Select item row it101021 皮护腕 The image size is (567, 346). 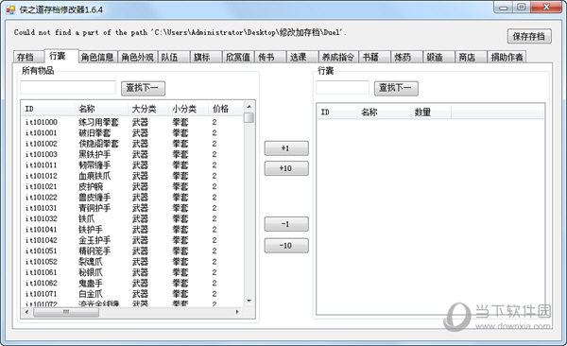[x=132, y=186]
